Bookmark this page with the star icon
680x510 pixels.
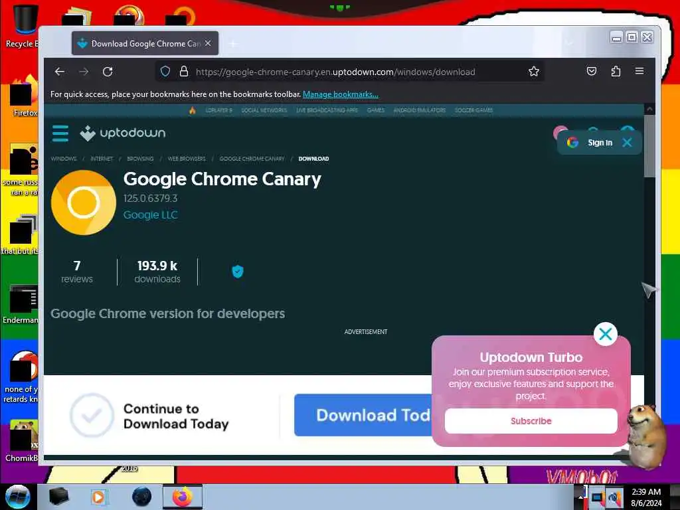tap(534, 72)
